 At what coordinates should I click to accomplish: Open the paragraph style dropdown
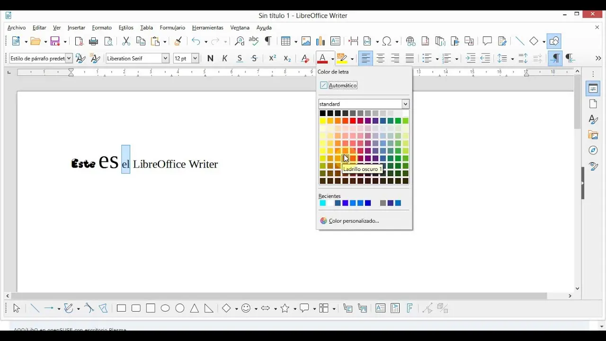pos(68,58)
